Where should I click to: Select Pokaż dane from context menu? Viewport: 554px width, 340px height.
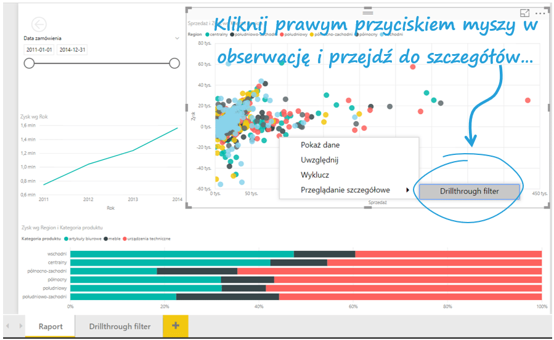click(320, 145)
